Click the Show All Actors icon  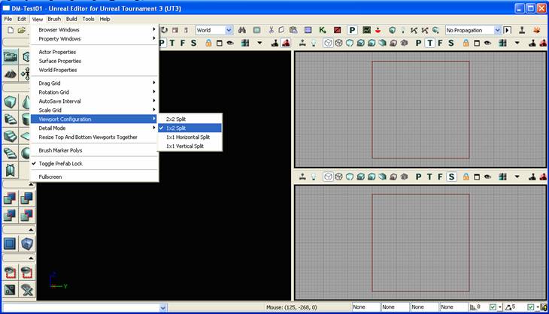click(27, 289)
